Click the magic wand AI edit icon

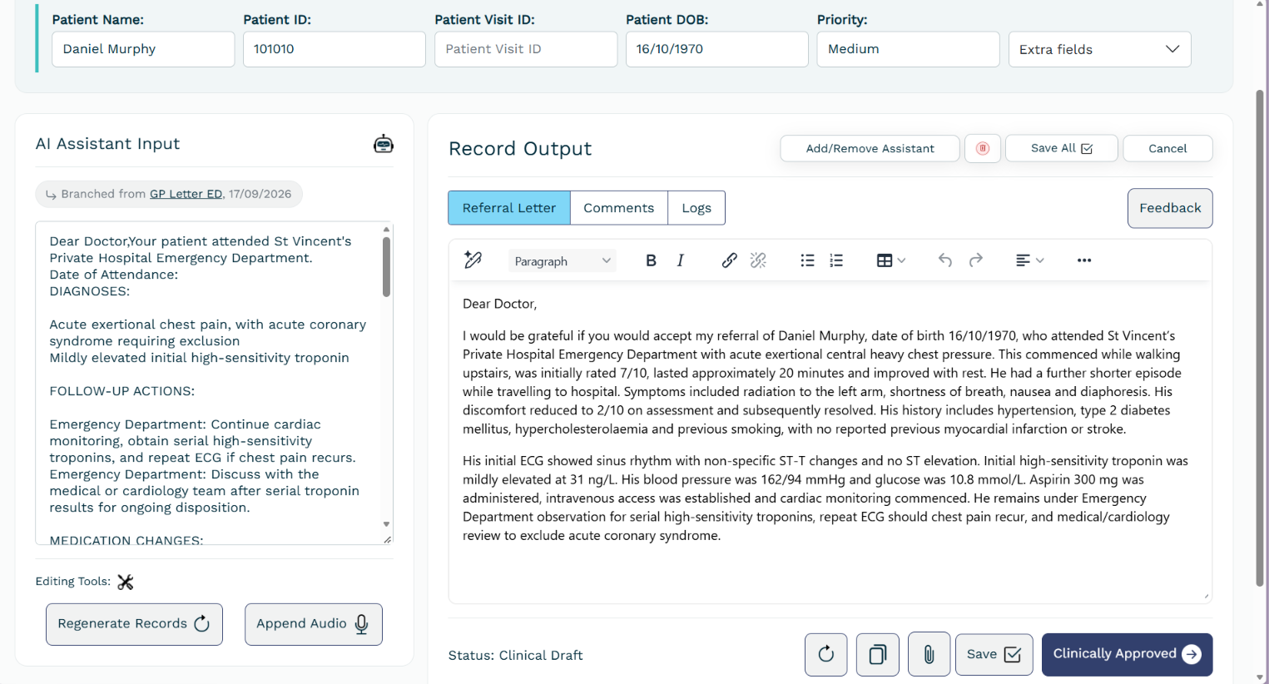click(473, 260)
